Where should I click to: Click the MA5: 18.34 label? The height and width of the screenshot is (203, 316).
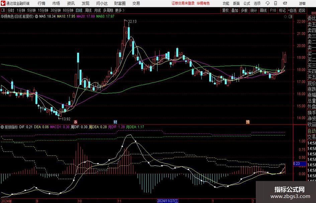pos(47,16)
